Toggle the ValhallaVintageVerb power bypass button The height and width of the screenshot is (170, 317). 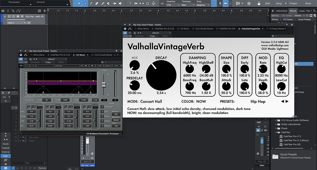[125, 33]
